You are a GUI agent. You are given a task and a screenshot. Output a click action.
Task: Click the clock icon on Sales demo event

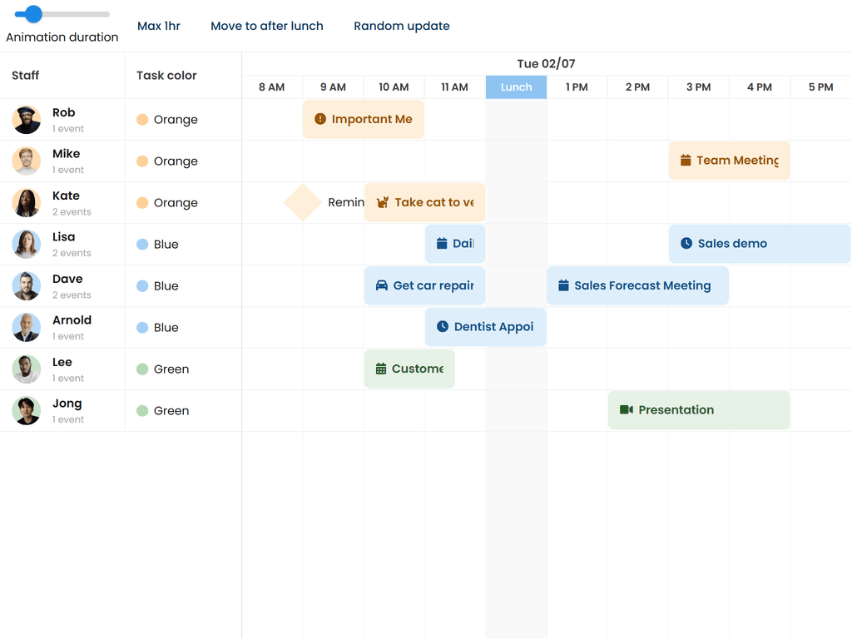point(686,244)
